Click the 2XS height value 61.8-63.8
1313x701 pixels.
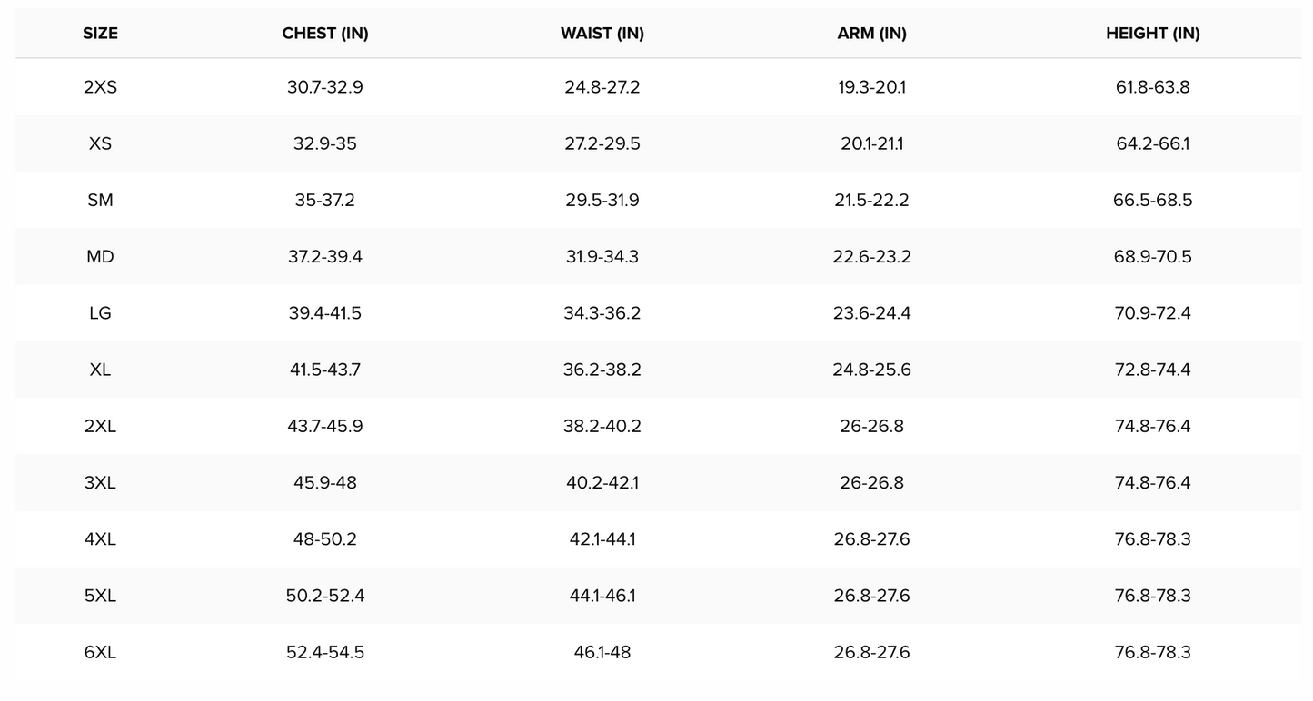1153,87
